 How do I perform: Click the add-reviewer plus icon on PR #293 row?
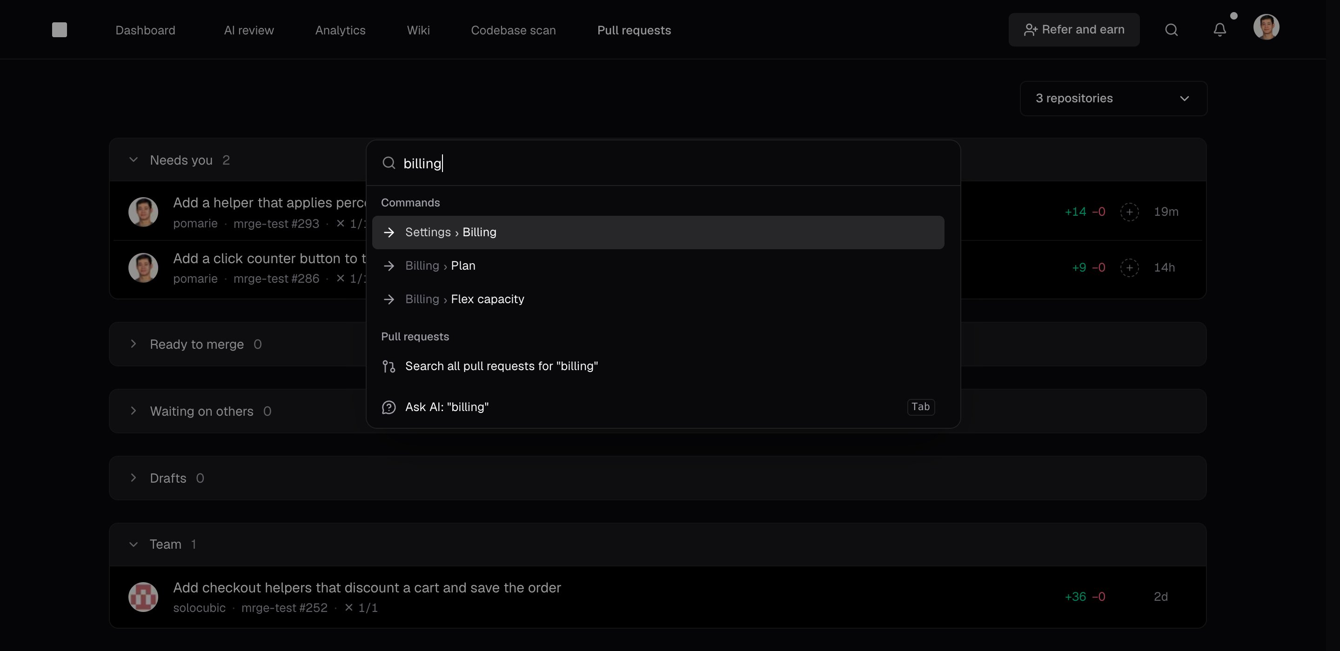click(1129, 212)
